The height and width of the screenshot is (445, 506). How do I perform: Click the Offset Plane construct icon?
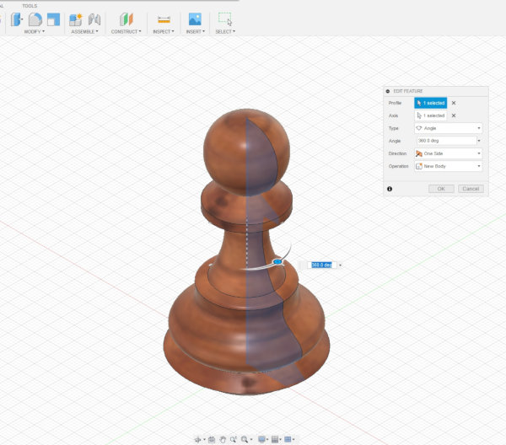tap(126, 19)
